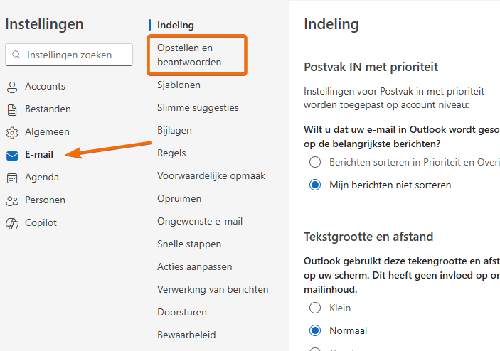
Task: Open the Bijlagen settings page
Action: click(x=174, y=130)
